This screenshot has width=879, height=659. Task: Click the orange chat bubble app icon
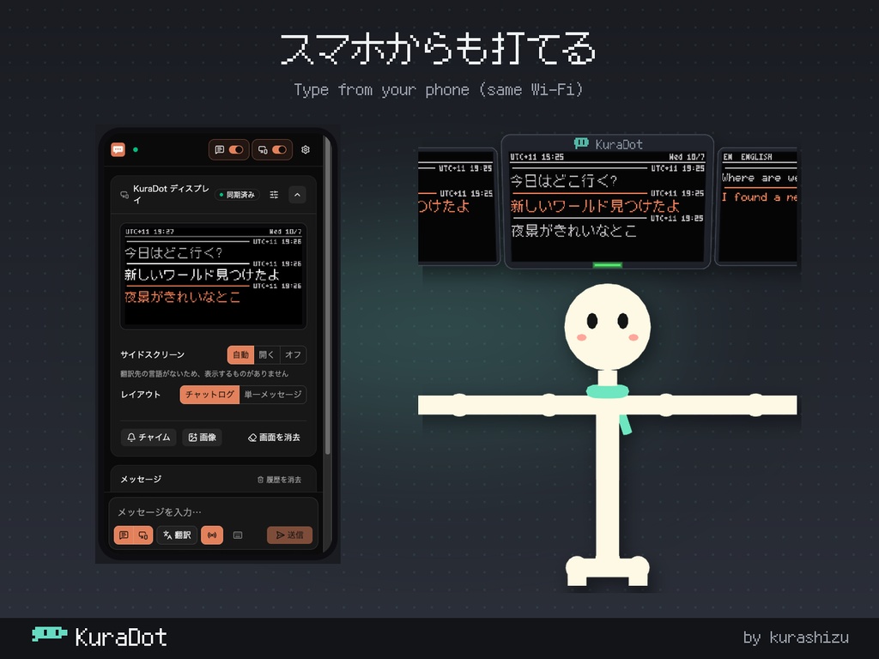click(118, 149)
